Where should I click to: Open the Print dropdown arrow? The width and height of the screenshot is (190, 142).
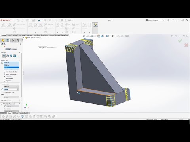click(x=42, y=20)
